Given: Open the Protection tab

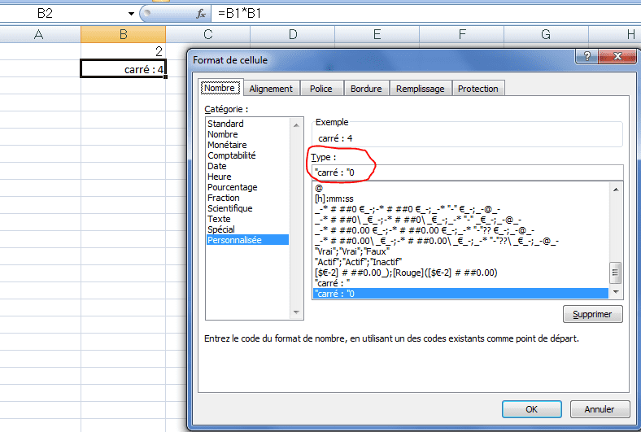Looking at the screenshot, I should 477,89.
